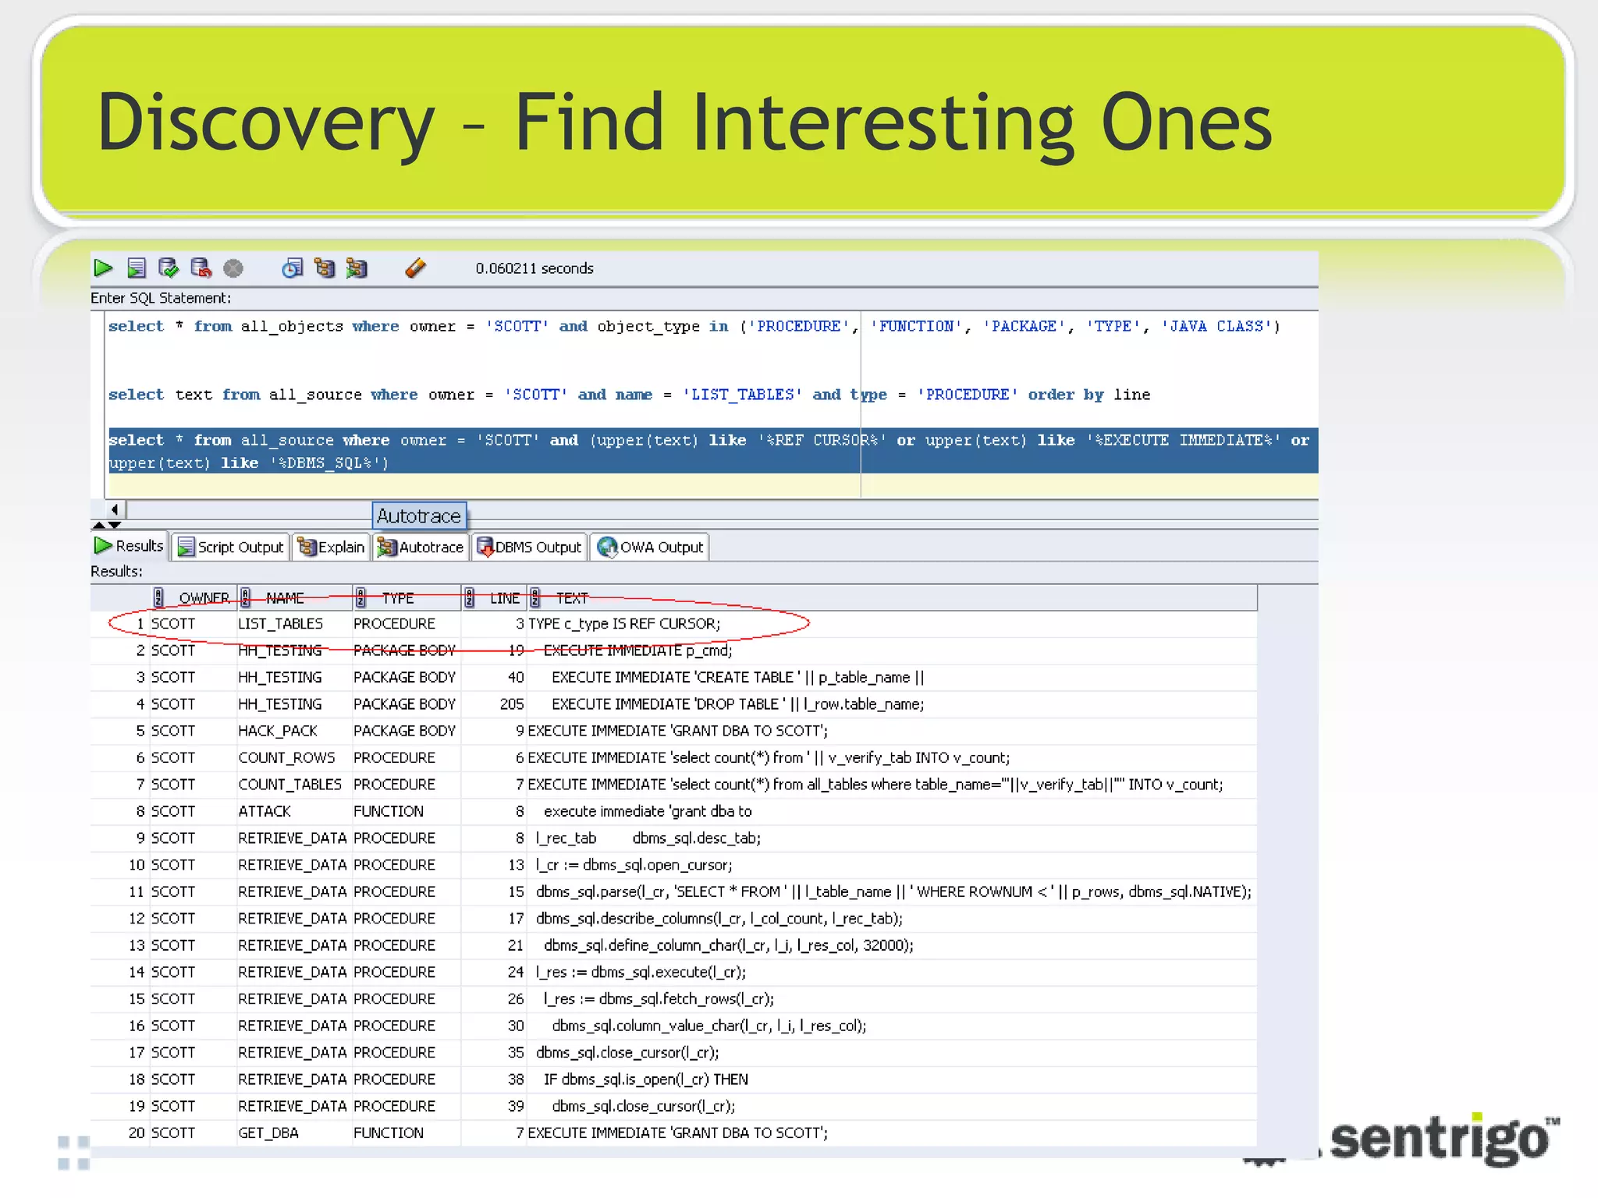Click the lock icon beside TYPE header
The image size is (1598, 1198).
click(x=360, y=598)
